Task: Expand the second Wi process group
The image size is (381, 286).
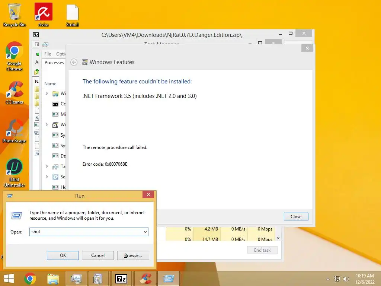Action: point(47,124)
